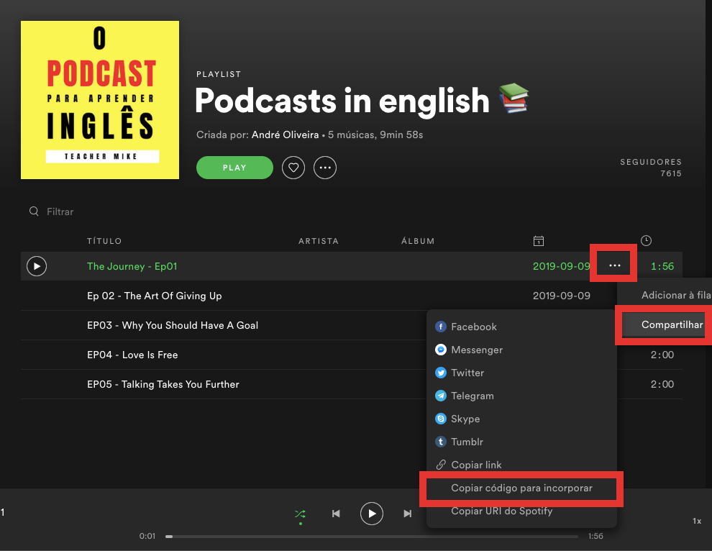Like the playlist with the heart icon
The image size is (712, 551).
pyautogui.click(x=293, y=168)
